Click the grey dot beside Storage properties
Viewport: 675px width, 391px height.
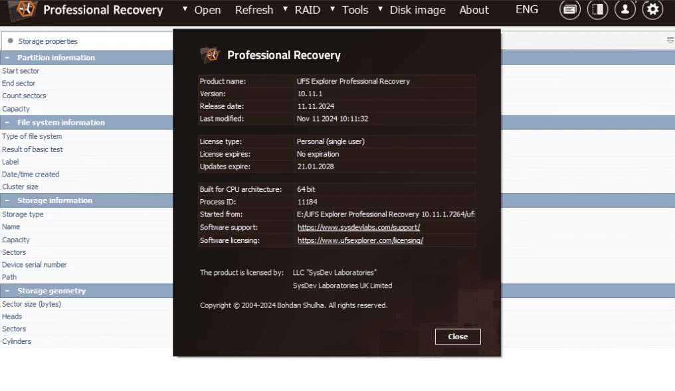click(11, 41)
